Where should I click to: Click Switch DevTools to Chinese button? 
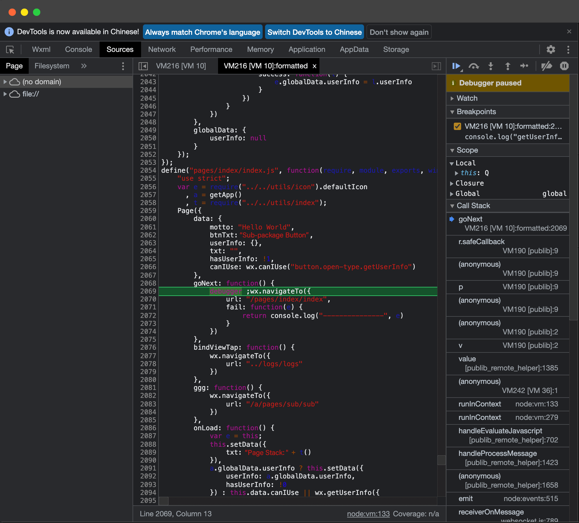click(314, 32)
